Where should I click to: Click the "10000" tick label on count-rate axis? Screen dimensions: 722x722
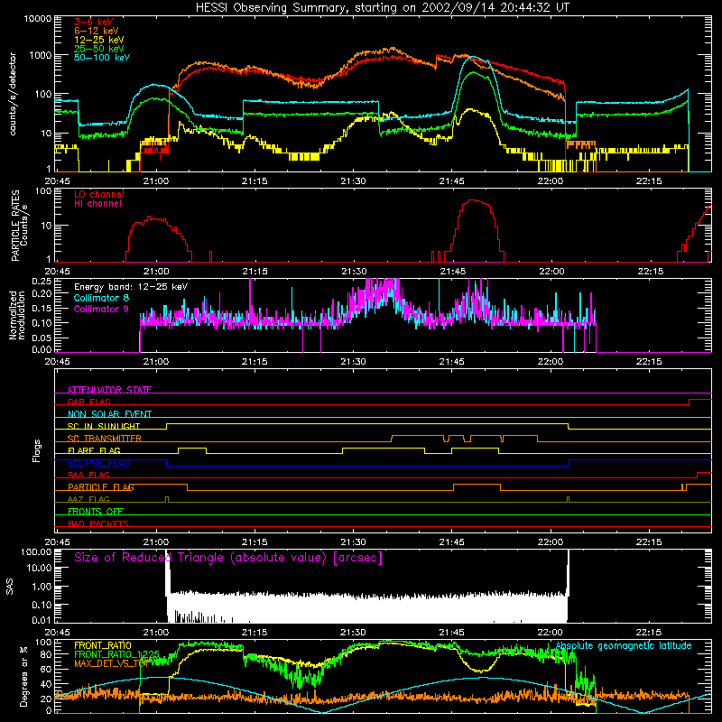coord(38,19)
